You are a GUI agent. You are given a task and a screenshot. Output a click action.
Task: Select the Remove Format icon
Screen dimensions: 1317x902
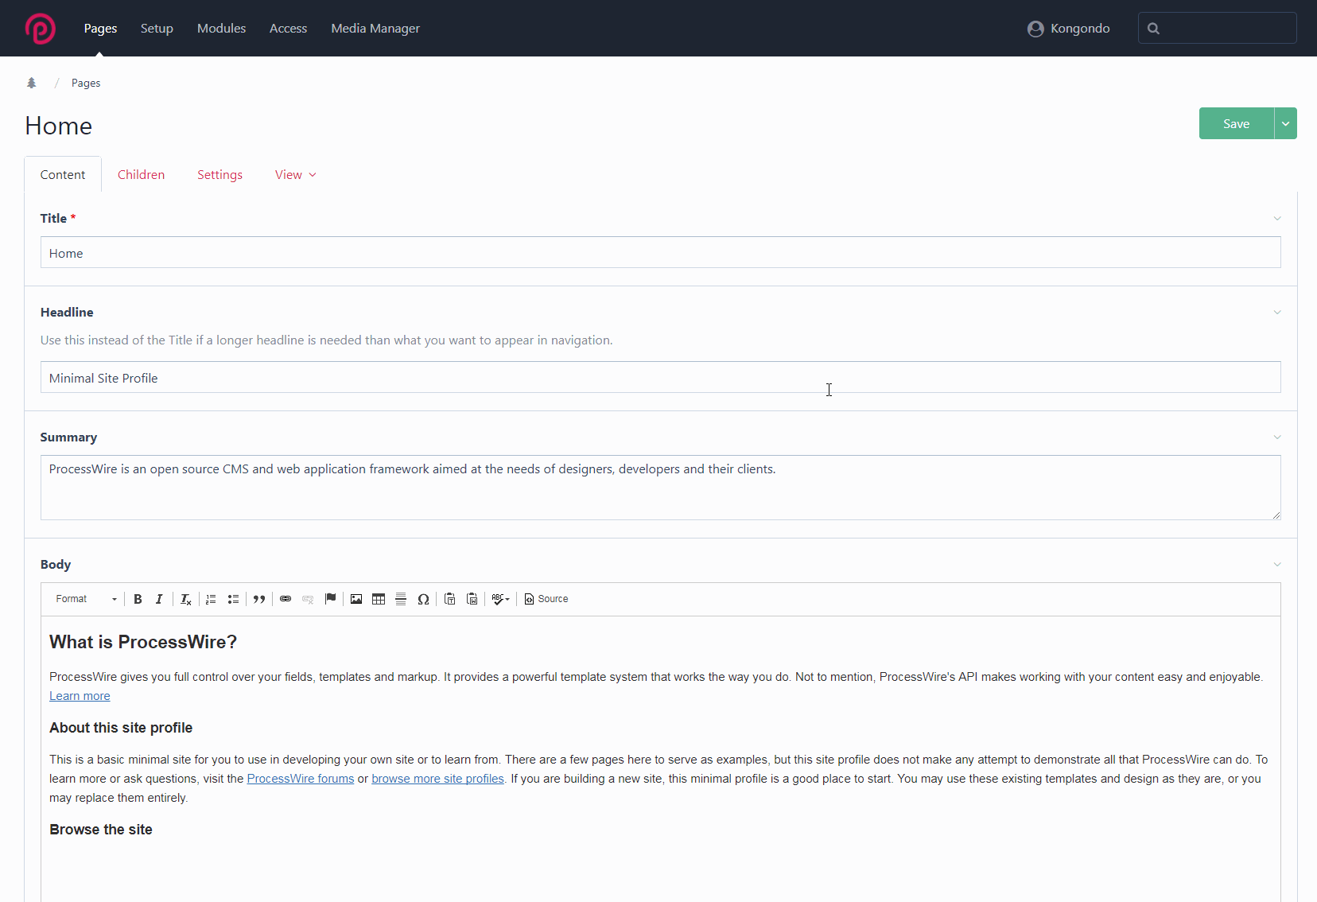pos(185,599)
